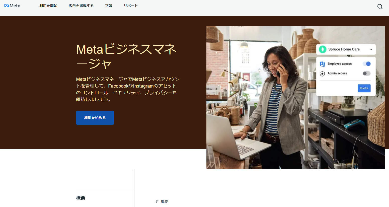Click the Metaビジネスマネージャ heading
Image resolution: width=389 pixels, height=207 pixels.
[127, 56]
